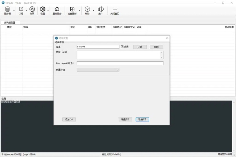Click the 检查更新 (Check update) download icon
Viewport: 236px width, 157px height.
[72, 10]
